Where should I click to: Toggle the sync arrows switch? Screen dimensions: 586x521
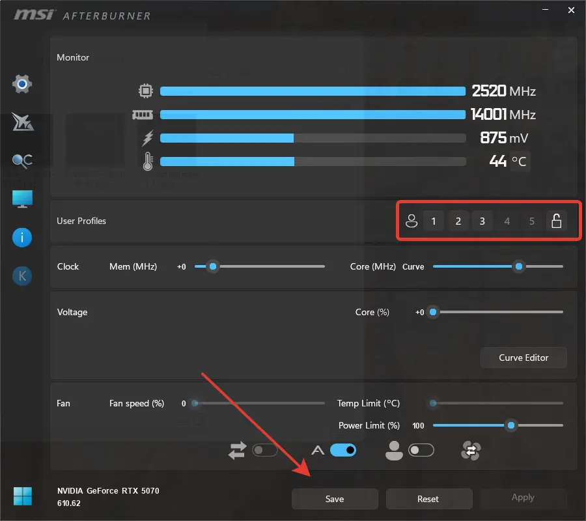pos(265,451)
